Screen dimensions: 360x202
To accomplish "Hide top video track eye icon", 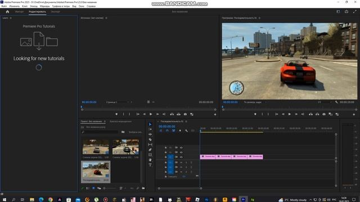I will click(181, 148).
